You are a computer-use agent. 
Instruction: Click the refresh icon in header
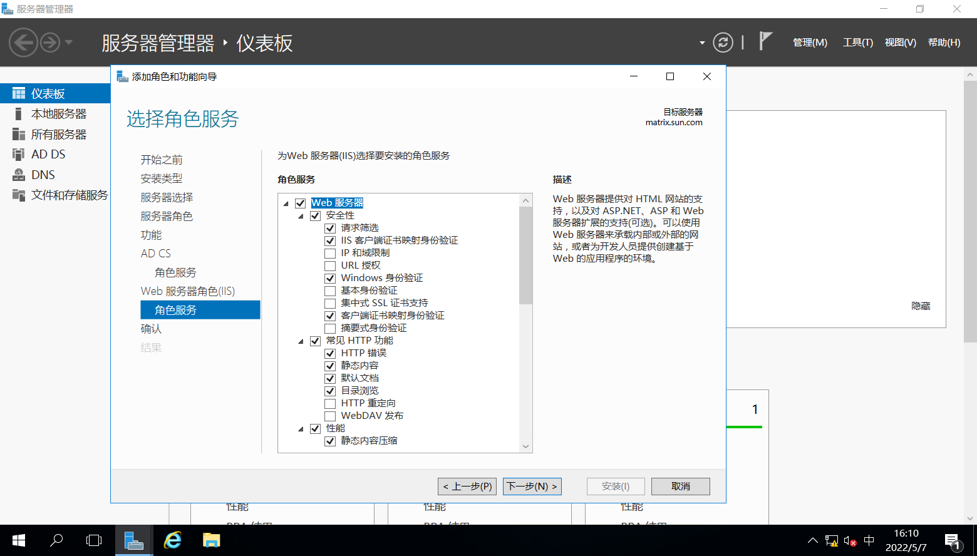click(723, 43)
